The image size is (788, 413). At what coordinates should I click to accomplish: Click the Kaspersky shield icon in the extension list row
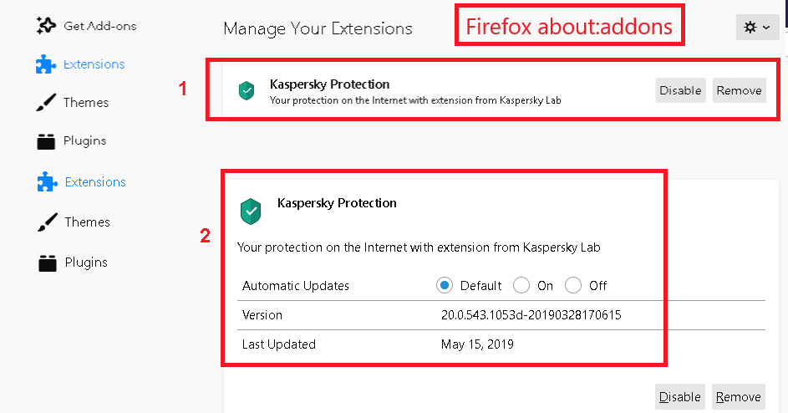247,90
